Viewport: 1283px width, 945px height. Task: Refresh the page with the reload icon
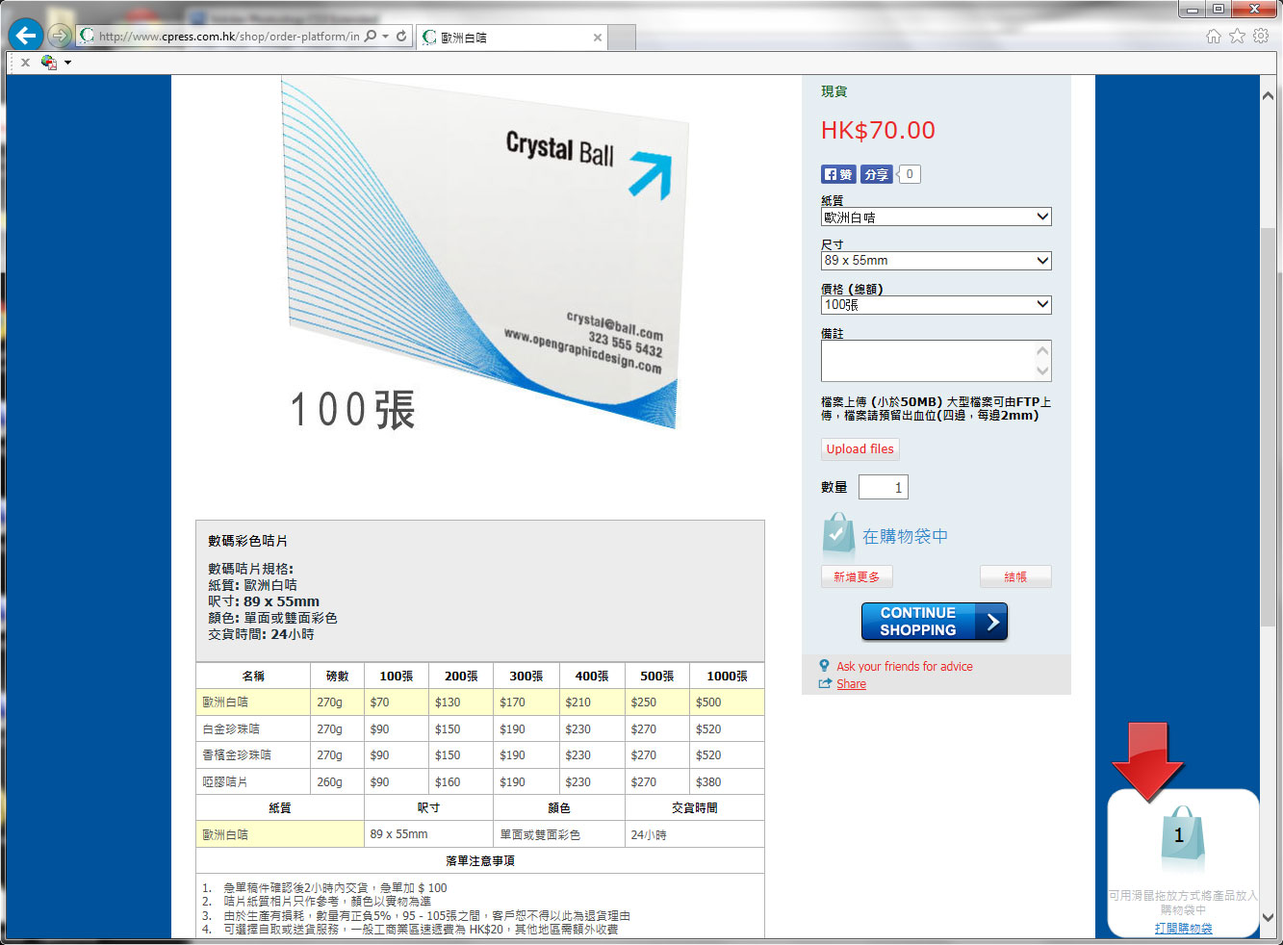click(401, 37)
